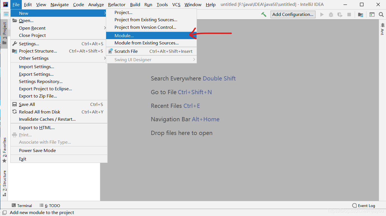Viewport: 386px width, 216px height.
Task: Select Reload All from Disk
Action: click(x=59, y=112)
